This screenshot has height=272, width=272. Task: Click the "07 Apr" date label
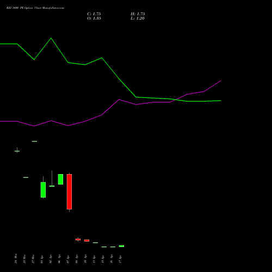68,259
